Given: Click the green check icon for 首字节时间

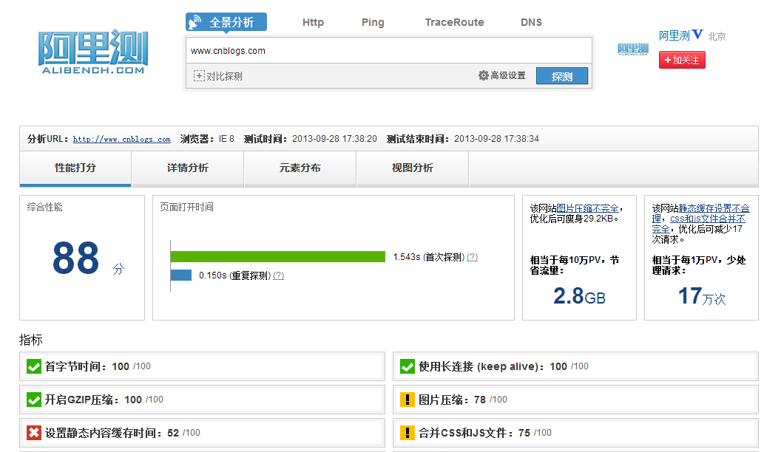Looking at the screenshot, I should tap(33, 366).
